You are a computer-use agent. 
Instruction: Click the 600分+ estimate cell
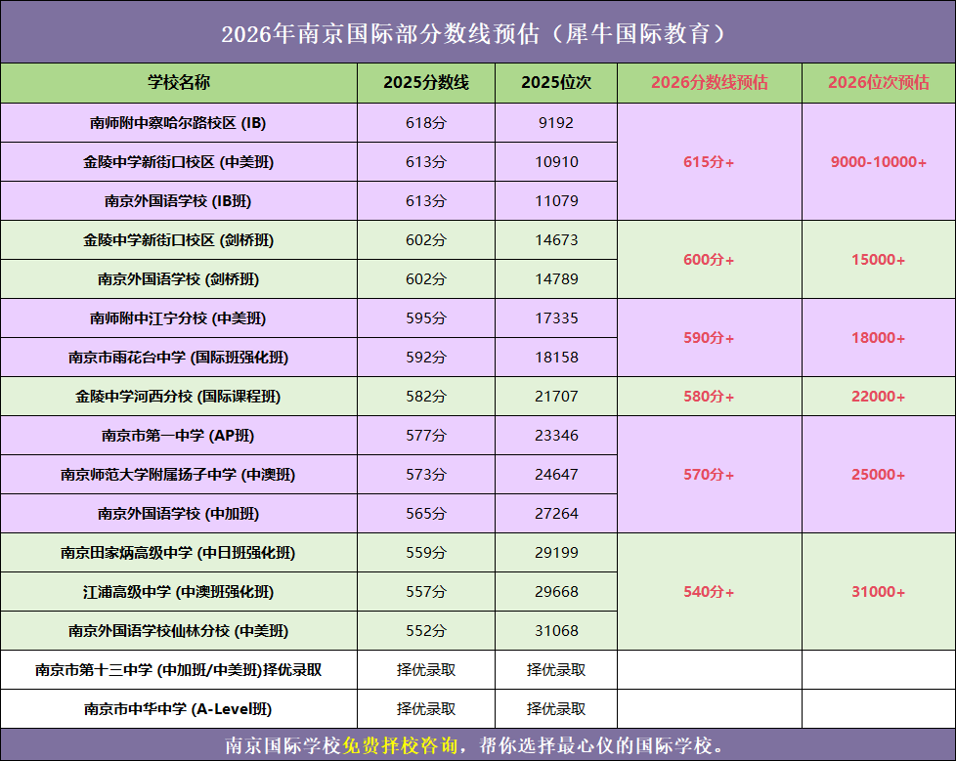pos(709,260)
